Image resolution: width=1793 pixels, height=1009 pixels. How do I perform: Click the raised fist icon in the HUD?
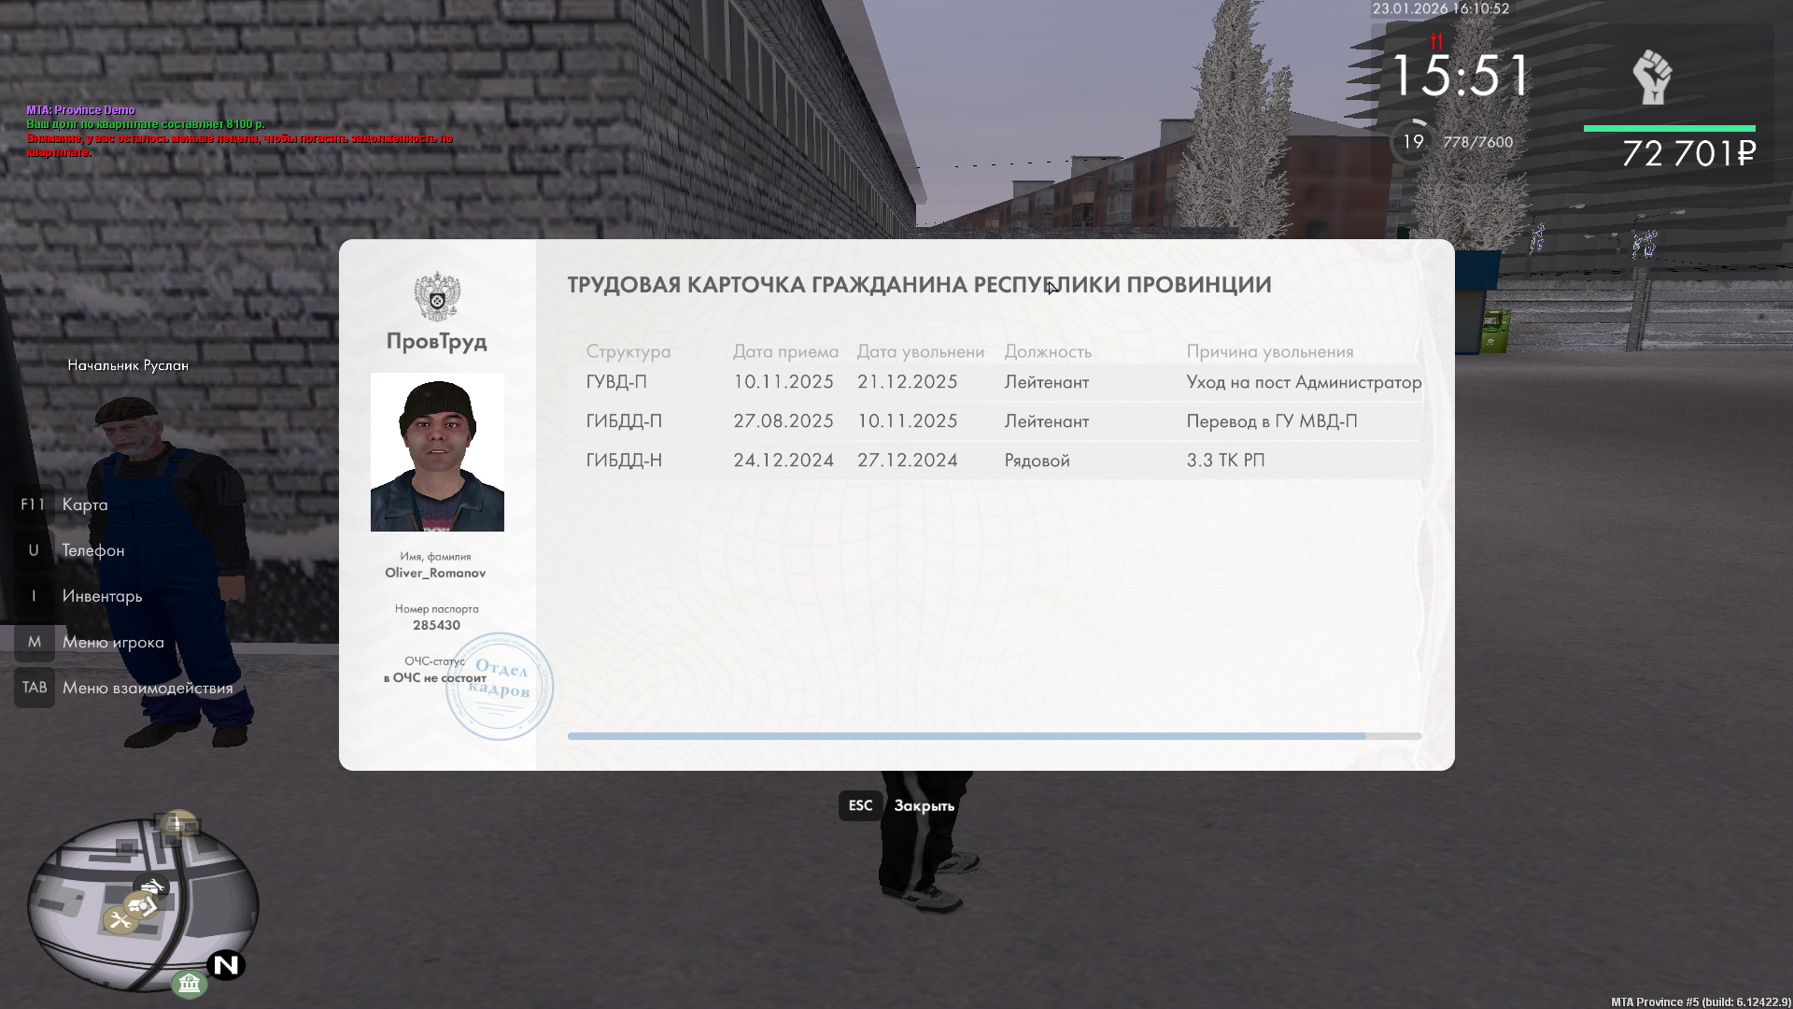[1651, 78]
